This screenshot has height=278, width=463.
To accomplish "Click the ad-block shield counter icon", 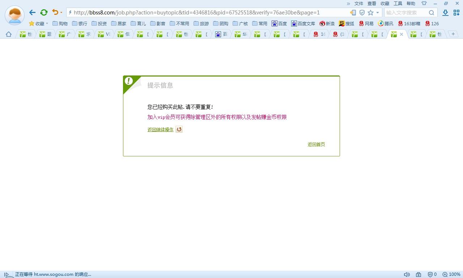I will click(432, 274).
